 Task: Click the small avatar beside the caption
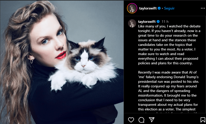pos(132,23)
